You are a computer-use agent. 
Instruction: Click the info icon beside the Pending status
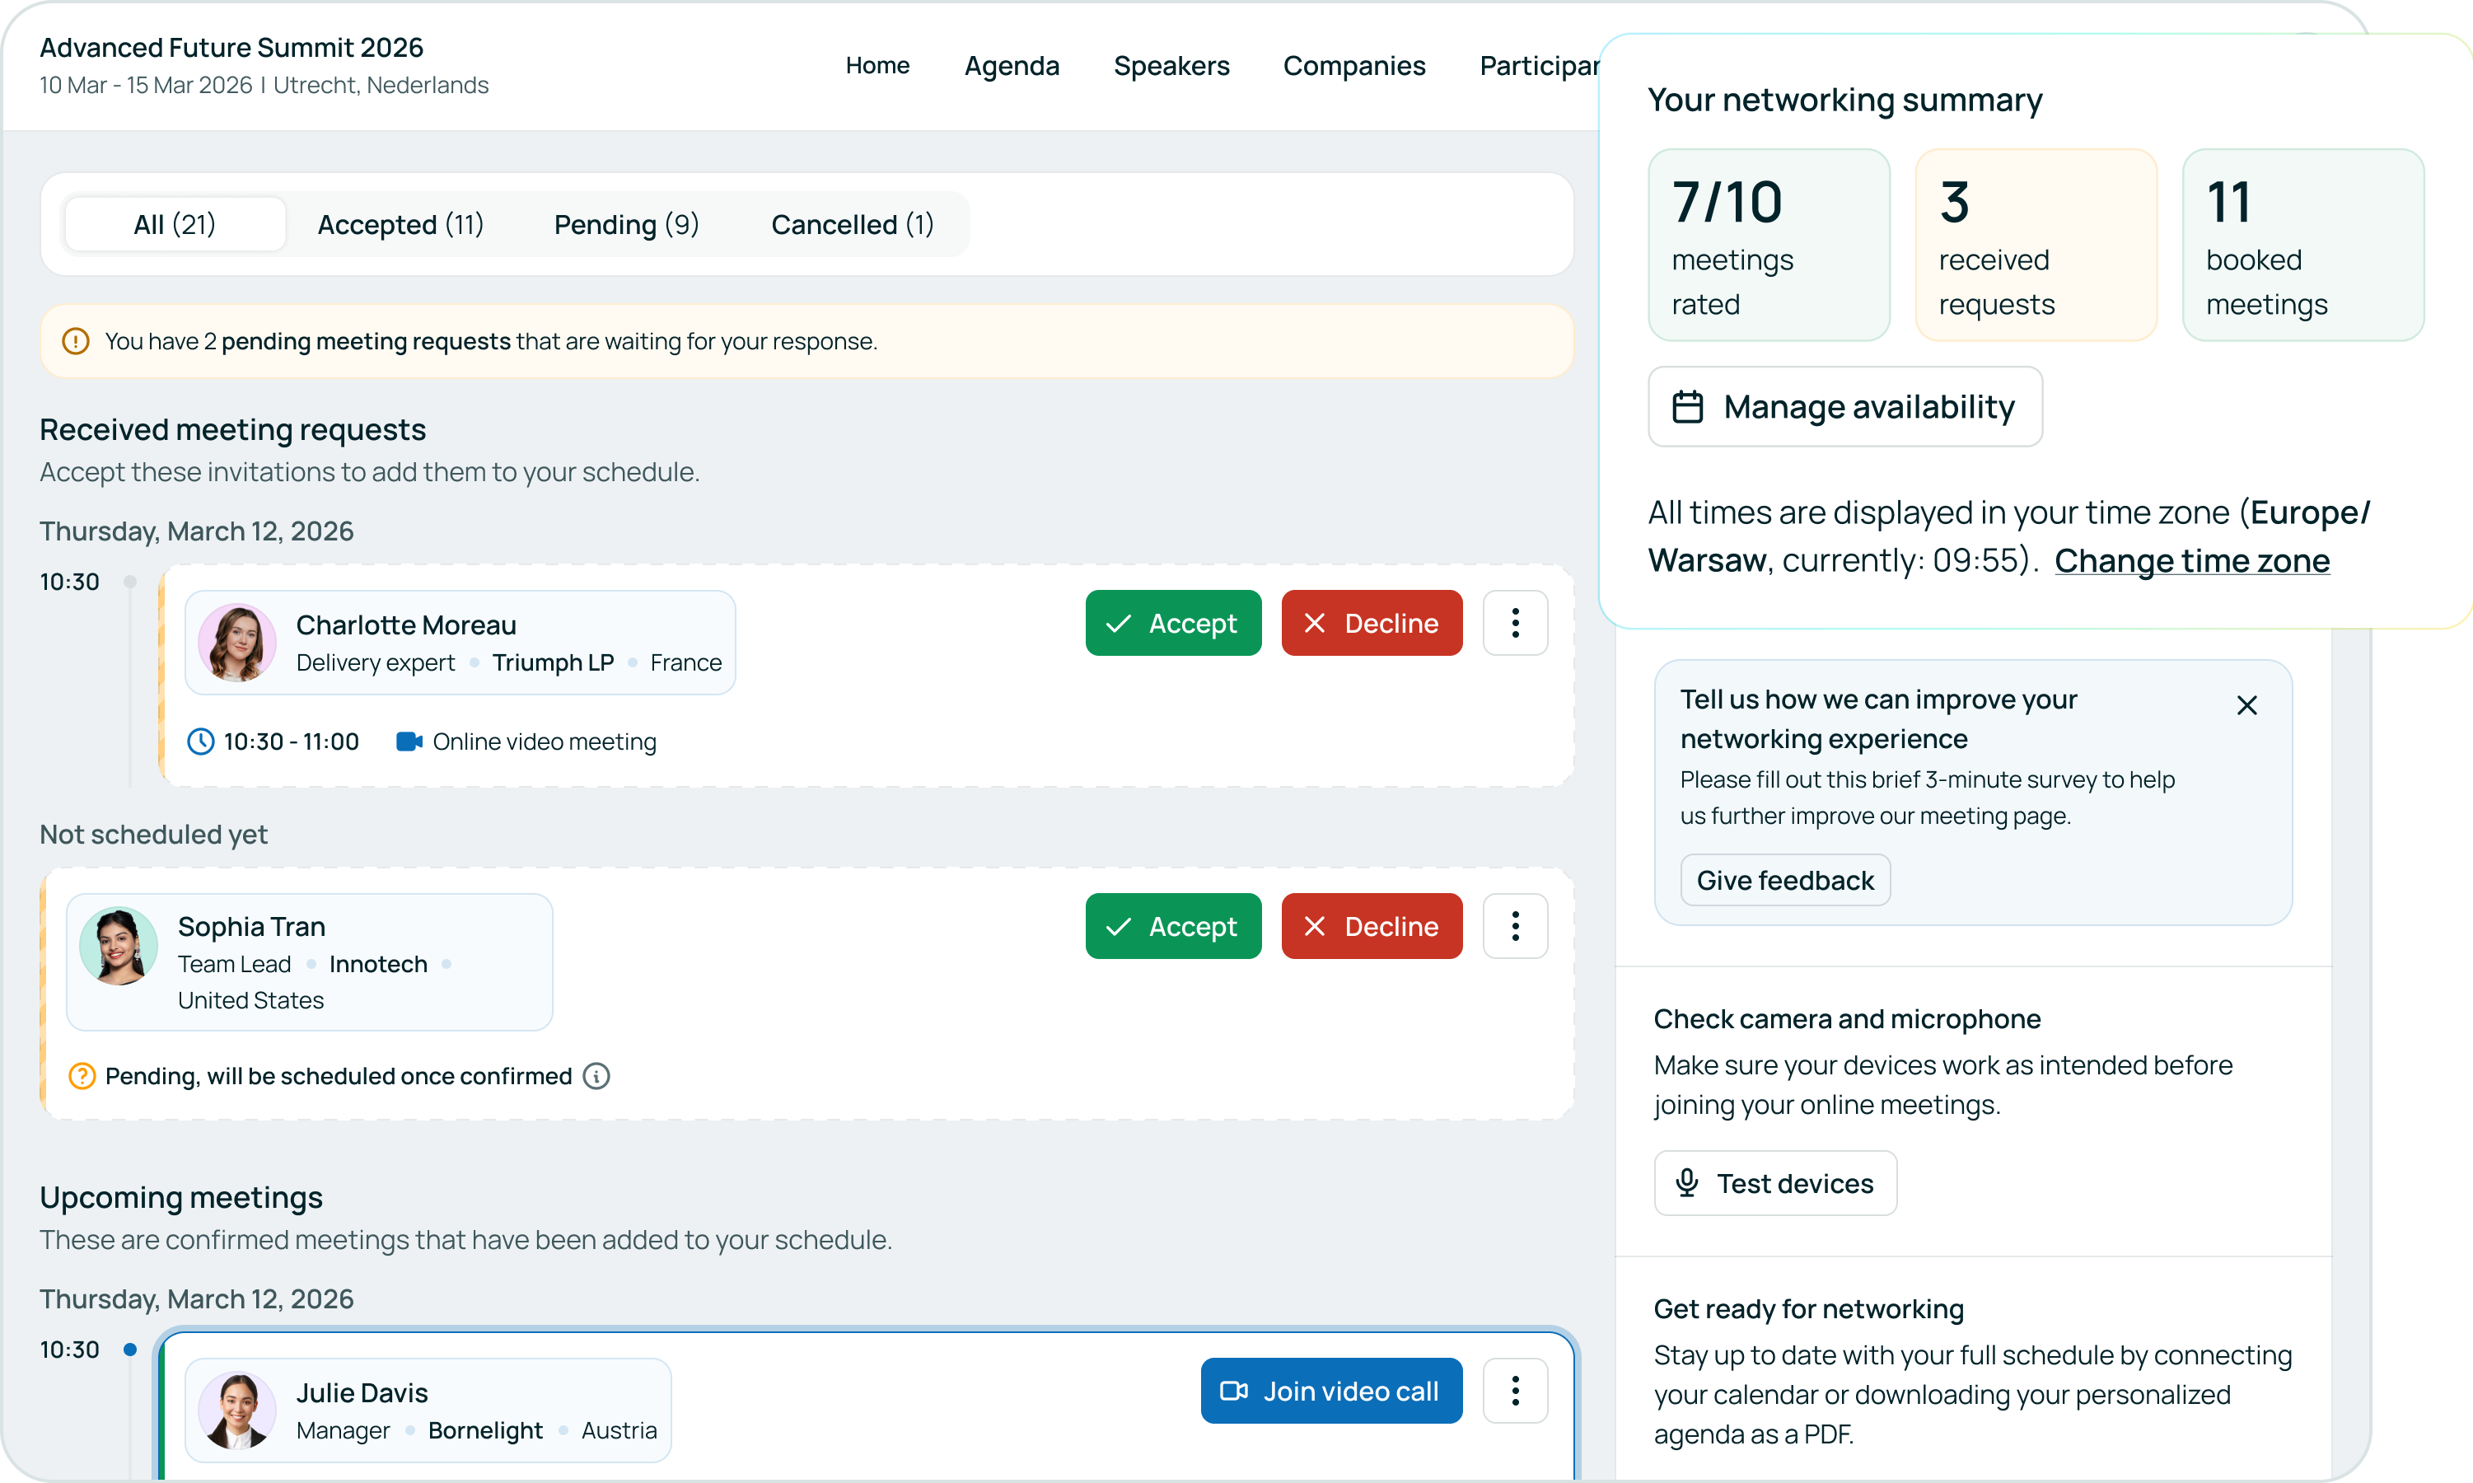(596, 1076)
